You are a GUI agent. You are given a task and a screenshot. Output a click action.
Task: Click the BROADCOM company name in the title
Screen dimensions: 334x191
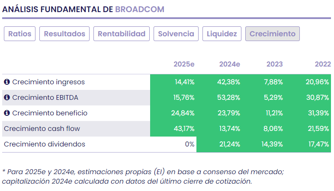click(140, 9)
